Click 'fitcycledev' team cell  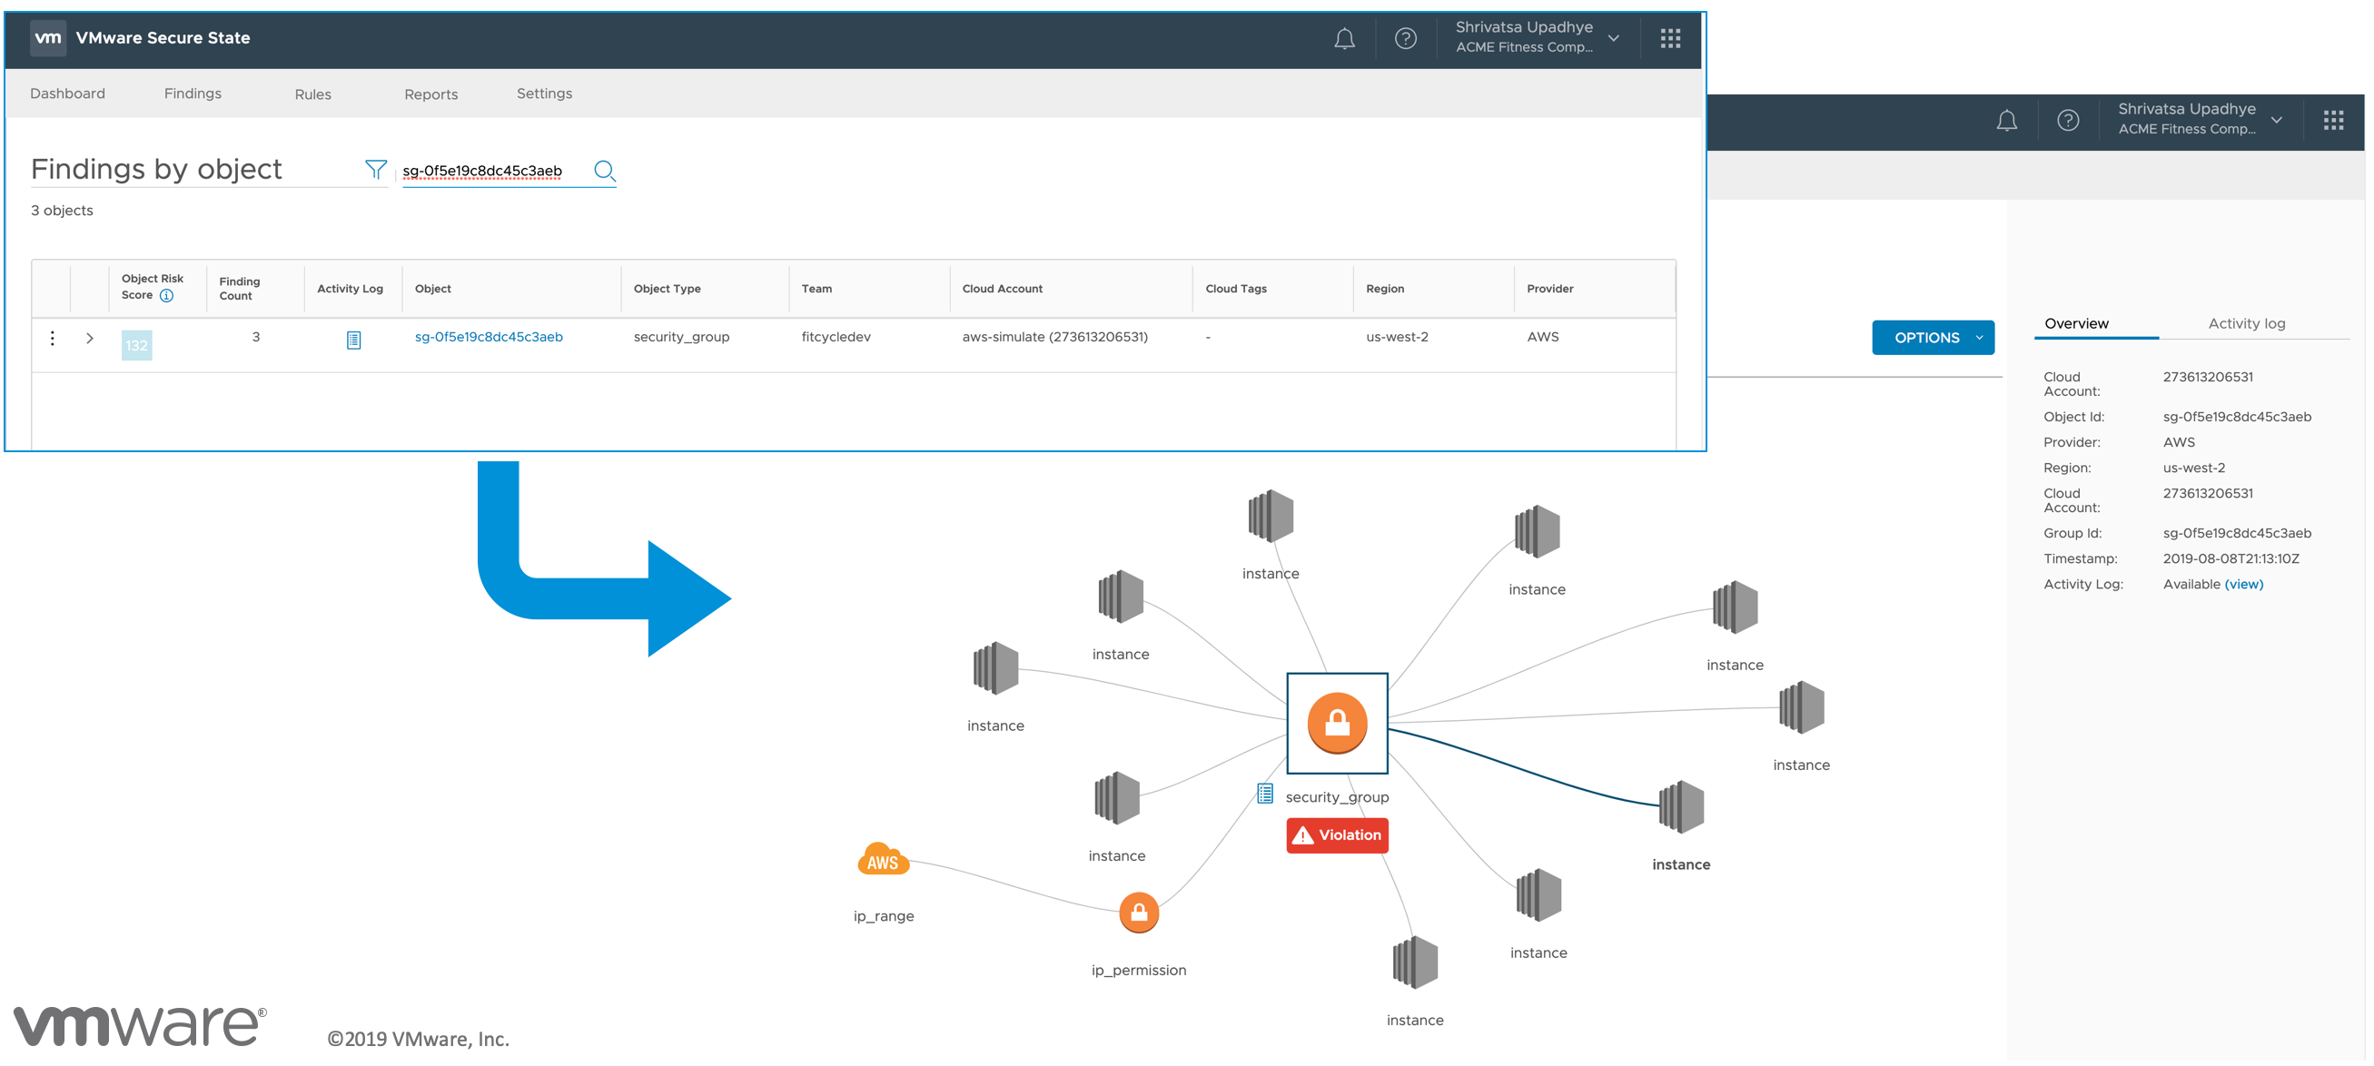click(x=836, y=337)
